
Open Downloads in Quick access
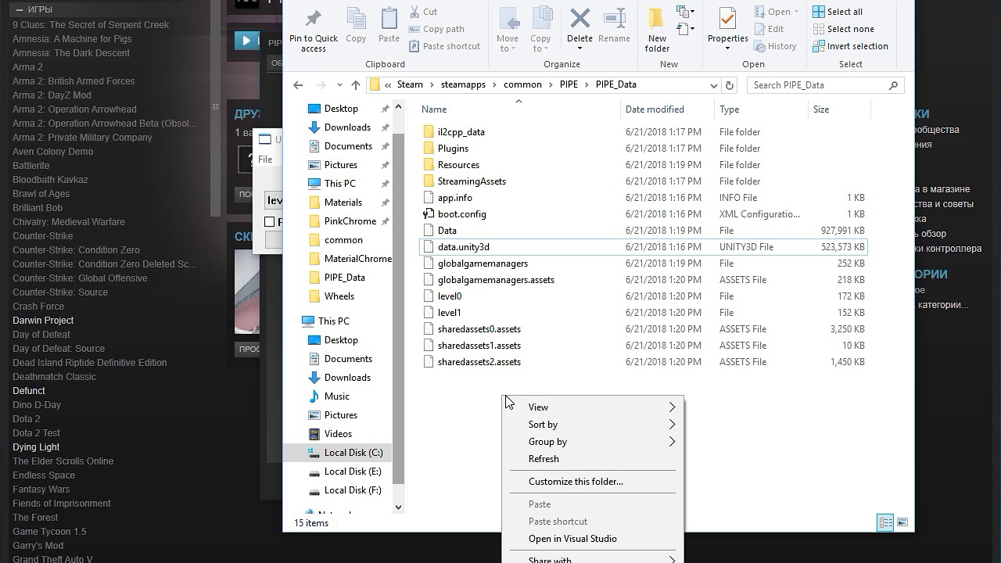point(347,127)
